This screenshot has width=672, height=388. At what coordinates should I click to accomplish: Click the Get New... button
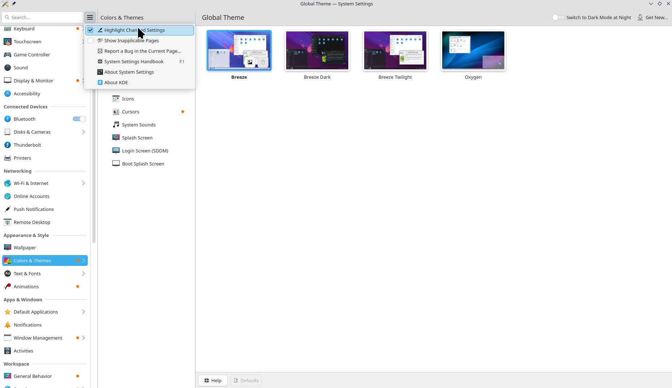pyautogui.click(x=652, y=17)
